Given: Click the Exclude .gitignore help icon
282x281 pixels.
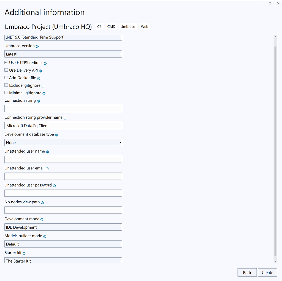Looking at the screenshot, I should (x=43, y=86).
